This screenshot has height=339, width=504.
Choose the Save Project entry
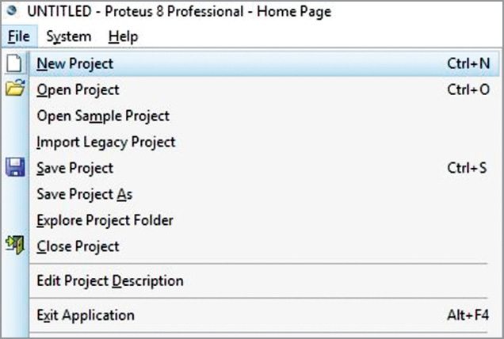(74, 168)
